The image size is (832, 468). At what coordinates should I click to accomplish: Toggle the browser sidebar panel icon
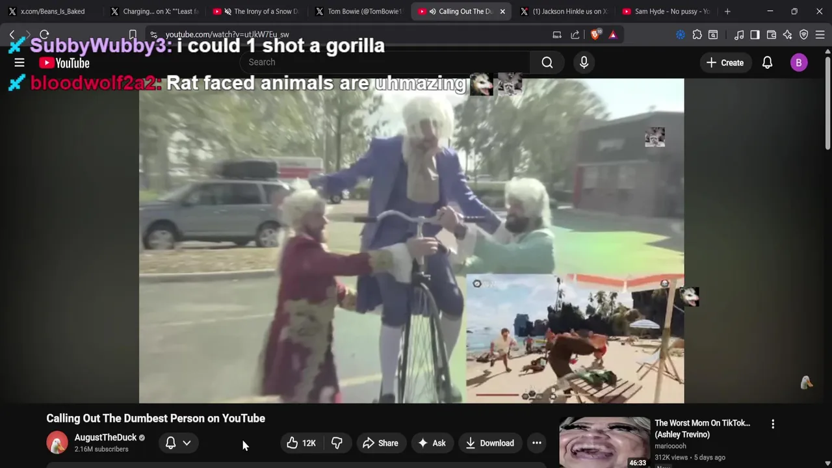[755, 34]
